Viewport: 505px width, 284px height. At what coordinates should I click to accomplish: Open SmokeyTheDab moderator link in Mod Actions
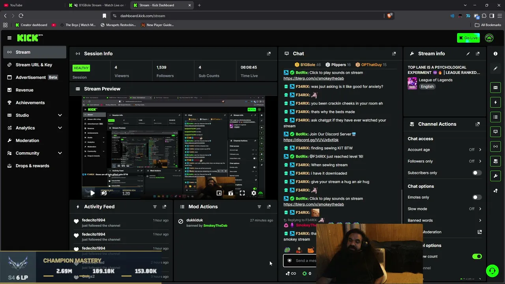pyautogui.click(x=215, y=226)
